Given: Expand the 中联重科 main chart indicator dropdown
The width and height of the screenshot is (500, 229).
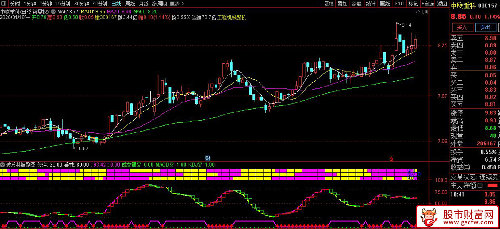Looking at the screenshot, I should coord(53,11).
